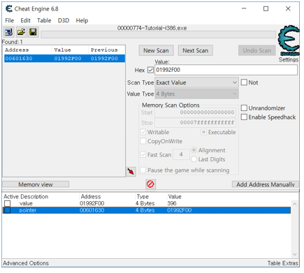
Task: Click the scan Value input field
Action: click(x=226, y=70)
